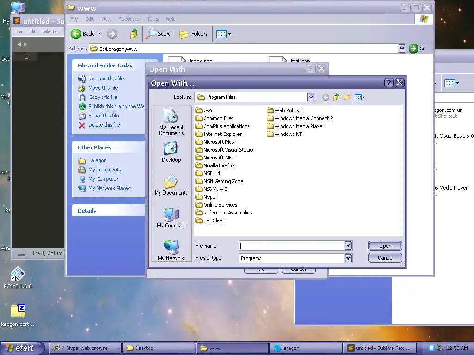Select the Mypal folder
Image resolution: width=474 pixels, height=355 pixels.
(x=206, y=197)
